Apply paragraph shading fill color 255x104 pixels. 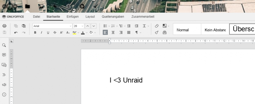pos(91,33)
